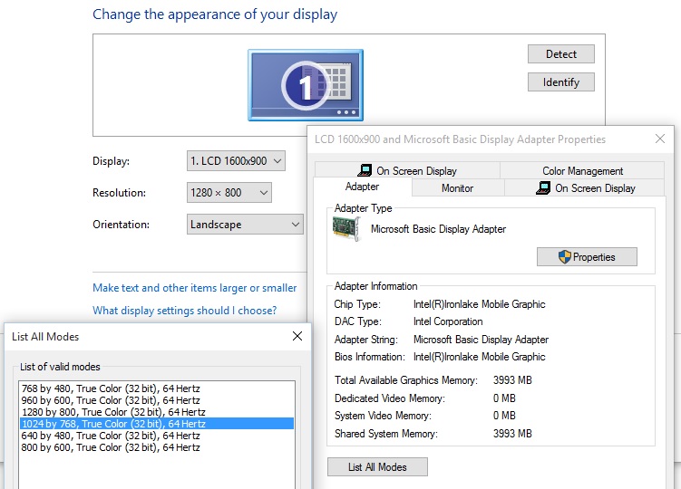Image resolution: width=681 pixels, height=489 pixels.
Task: Click the shield icon on Properties button
Action: pyautogui.click(x=564, y=257)
